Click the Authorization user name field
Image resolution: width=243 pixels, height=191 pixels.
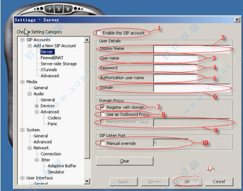pos(176,78)
